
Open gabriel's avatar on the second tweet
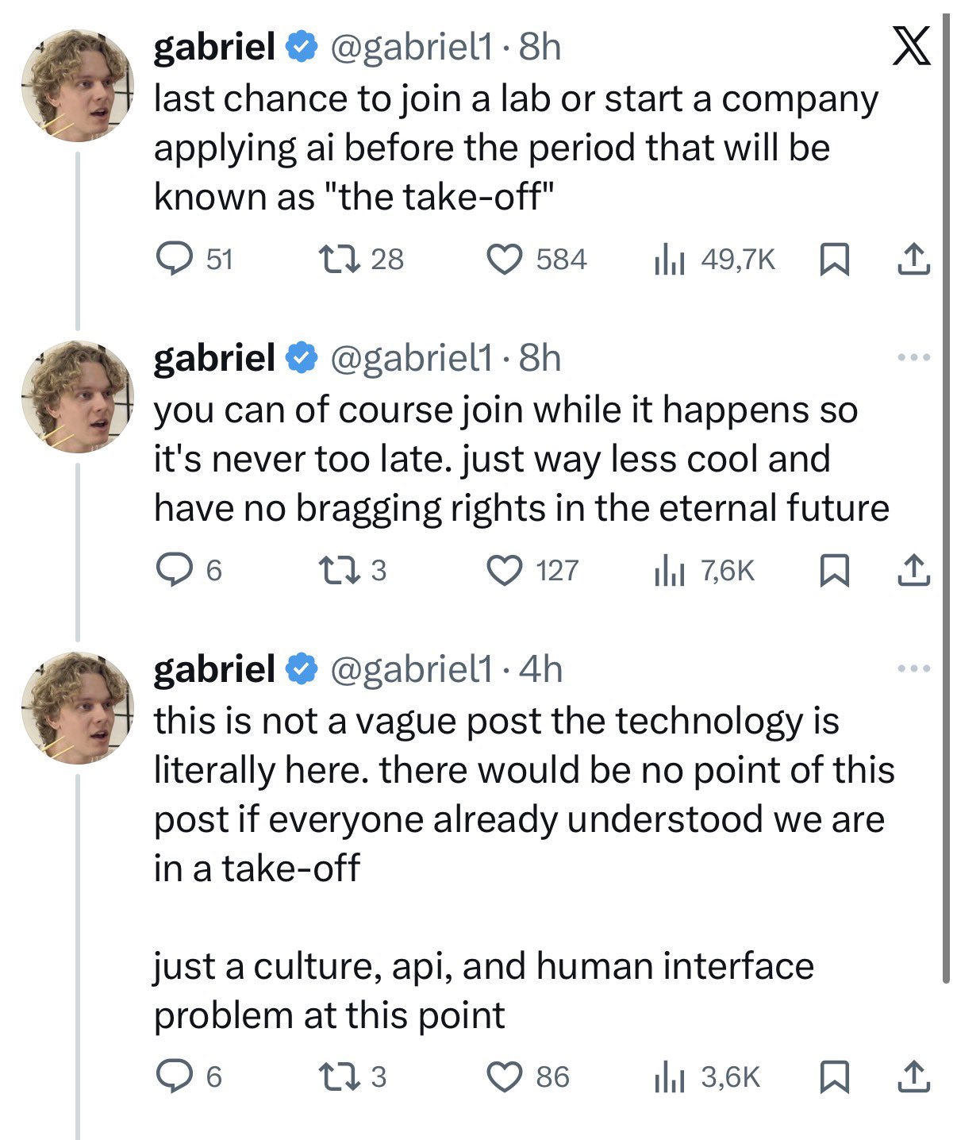point(78,397)
